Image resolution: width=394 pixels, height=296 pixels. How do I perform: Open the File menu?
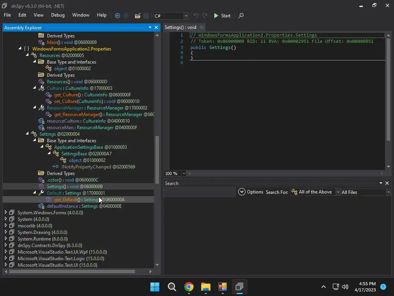7,15
